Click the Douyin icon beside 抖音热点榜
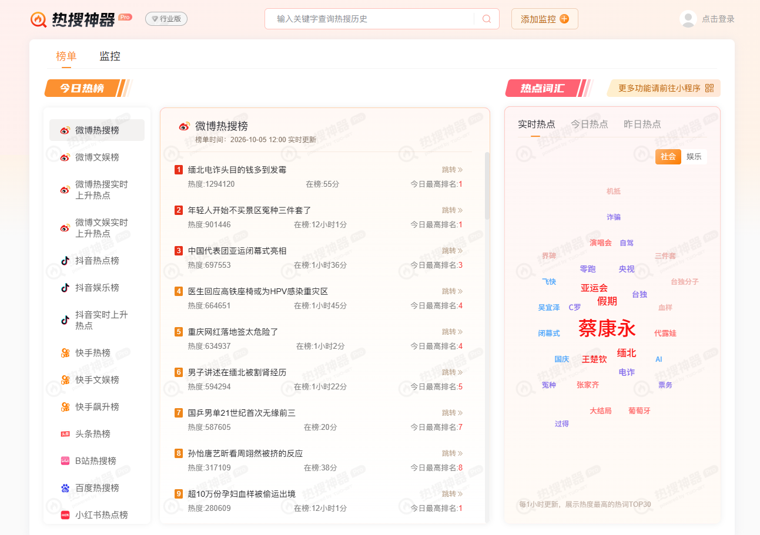 tap(65, 261)
